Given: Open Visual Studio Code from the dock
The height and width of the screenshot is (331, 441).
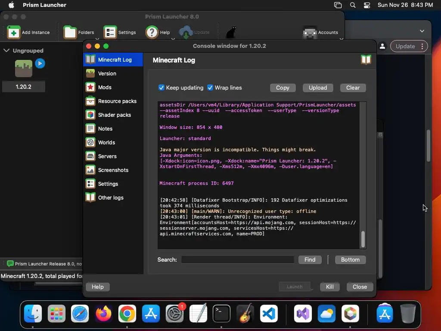Looking at the screenshot, I should (269, 313).
